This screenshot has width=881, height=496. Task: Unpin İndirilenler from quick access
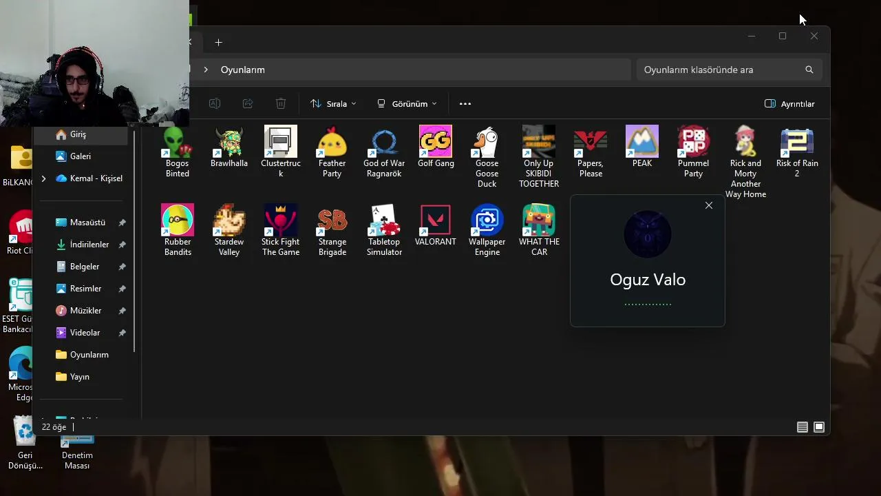click(x=122, y=245)
